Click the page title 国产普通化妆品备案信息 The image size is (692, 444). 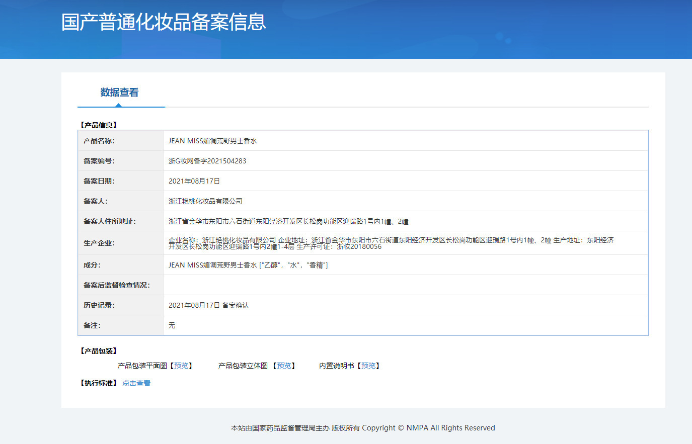(x=164, y=22)
